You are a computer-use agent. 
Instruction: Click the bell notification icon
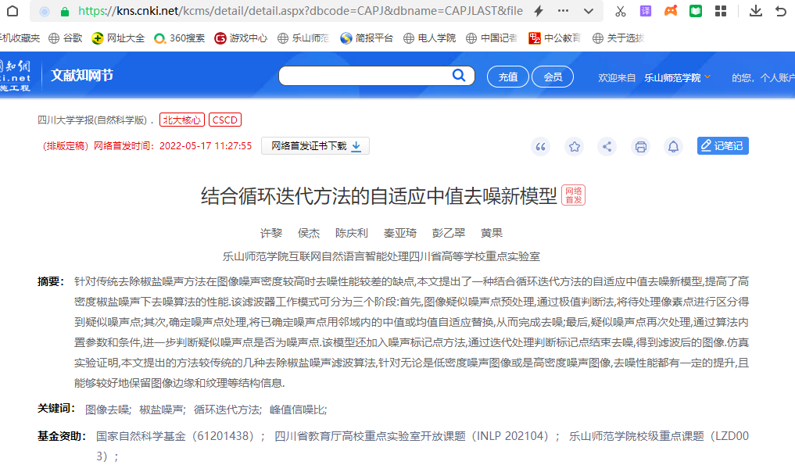click(x=672, y=146)
